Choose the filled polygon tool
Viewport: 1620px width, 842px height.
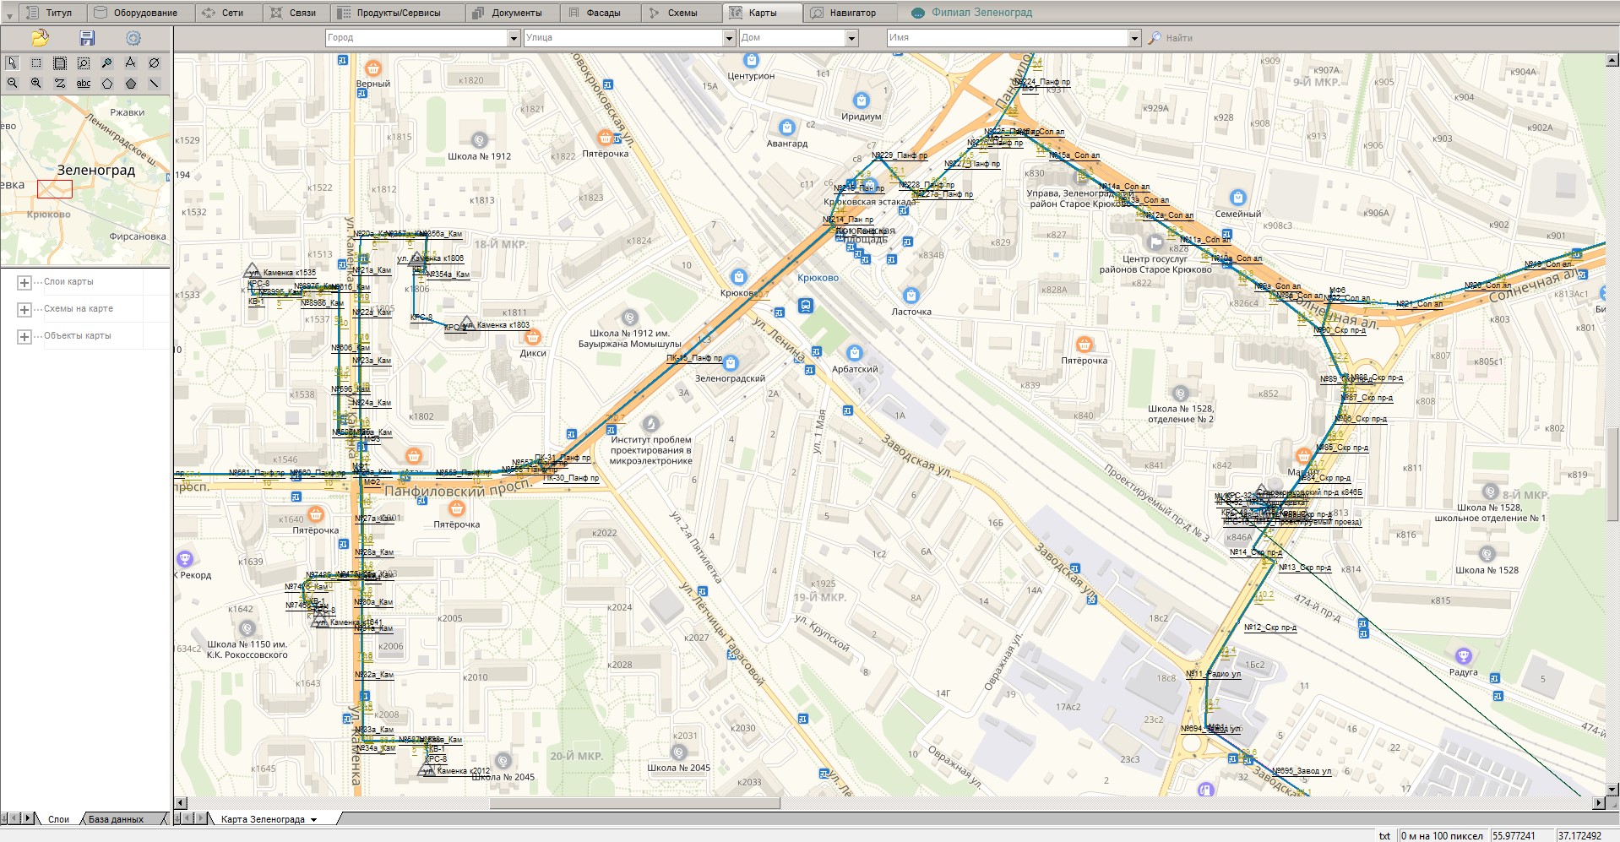[x=130, y=84]
